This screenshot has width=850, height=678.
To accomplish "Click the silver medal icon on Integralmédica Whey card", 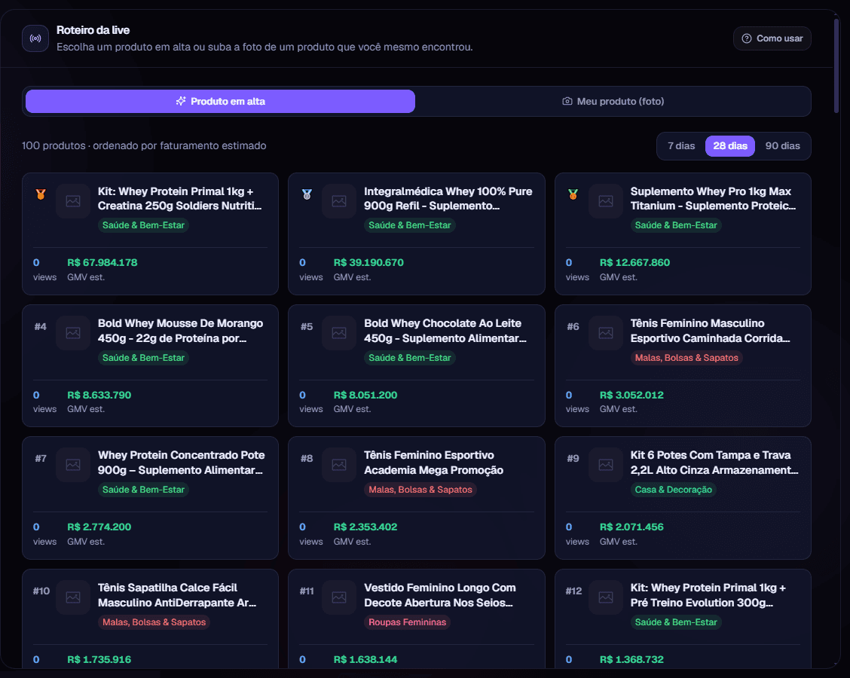I will [x=307, y=194].
